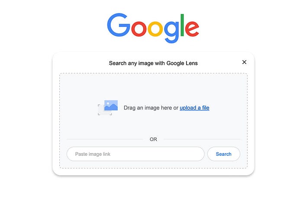
Task: Click the Search button beside the link field
Action: click(224, 154)
